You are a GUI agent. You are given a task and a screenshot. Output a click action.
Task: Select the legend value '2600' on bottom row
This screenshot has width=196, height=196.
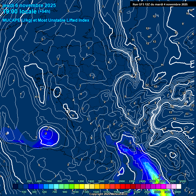coord(147,192)
